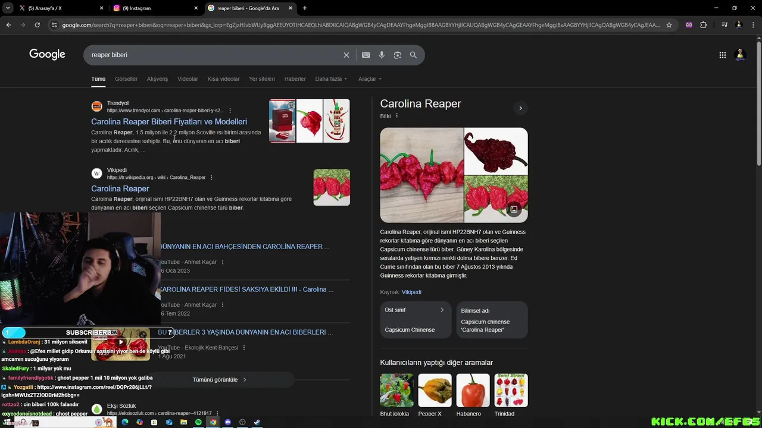Expand the Araçlar dropdown
The height and width of the screenshot is (428, 762).
370,78
